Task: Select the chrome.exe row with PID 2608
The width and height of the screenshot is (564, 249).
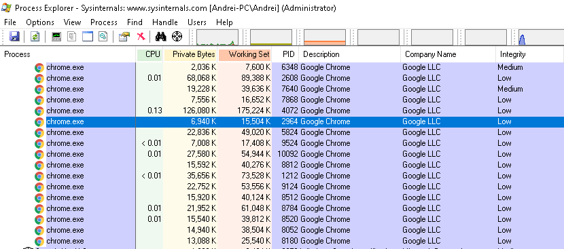Action: click(x=282, y=78)
